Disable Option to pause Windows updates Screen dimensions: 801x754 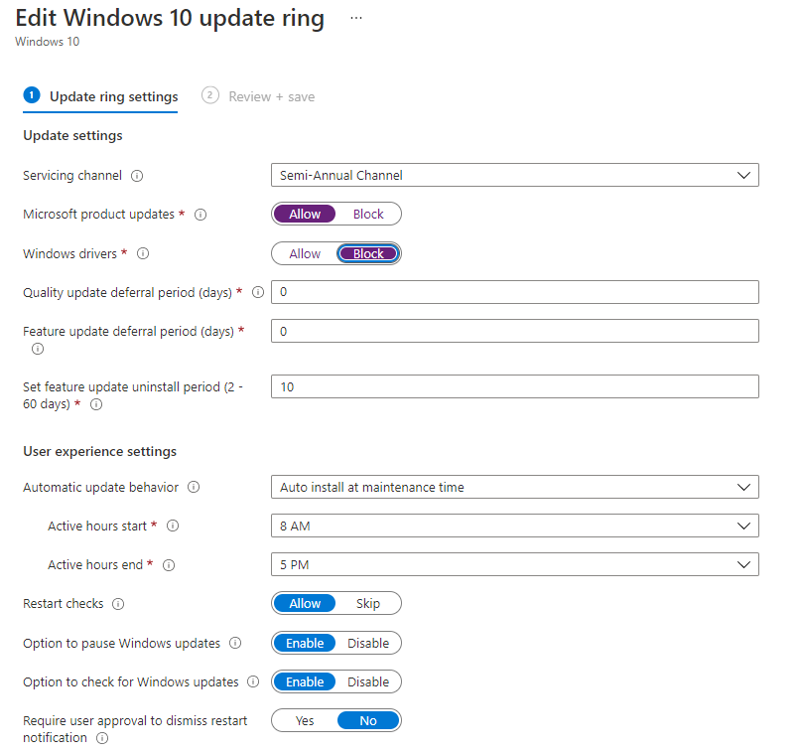[x=368, y=643]
